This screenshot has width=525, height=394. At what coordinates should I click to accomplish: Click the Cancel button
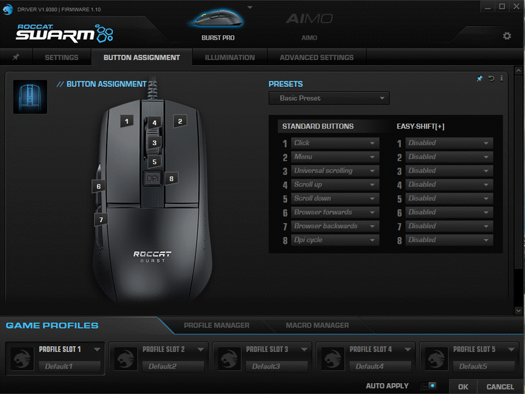(x=500, y=387)
